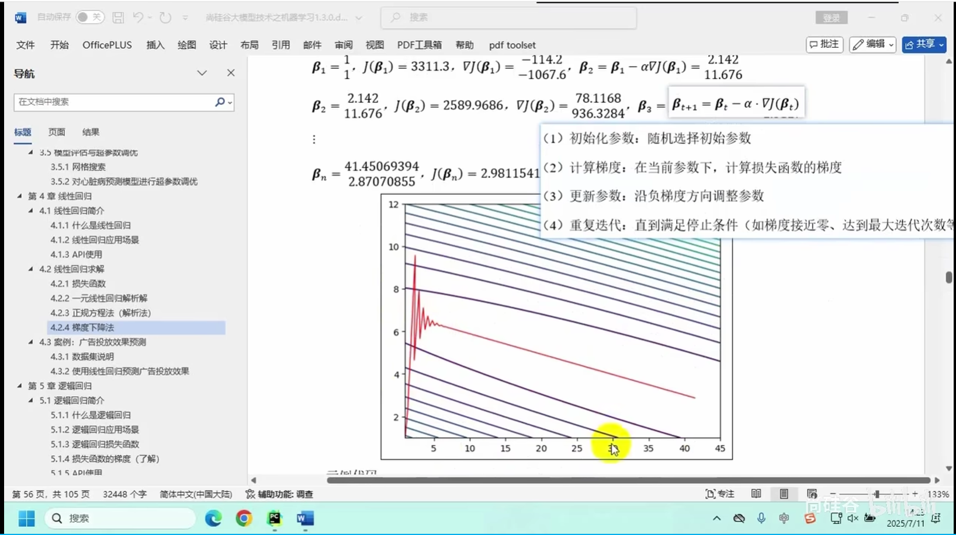Click the page count status 第 56 页
This screenshot has width=956, height=535.
pyautogui.click(x=51, y=494)
